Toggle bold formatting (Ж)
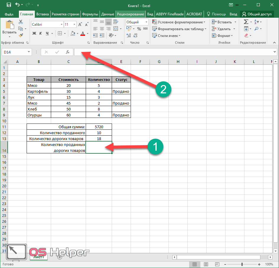The width and height of the screenshot is (279, 268). tap(34, 33)
